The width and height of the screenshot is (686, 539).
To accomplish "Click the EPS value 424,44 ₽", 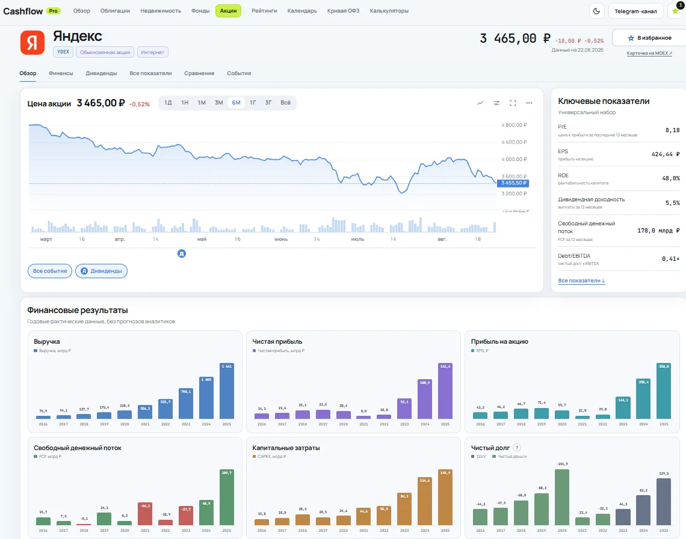I will click(x=666, y=154).
